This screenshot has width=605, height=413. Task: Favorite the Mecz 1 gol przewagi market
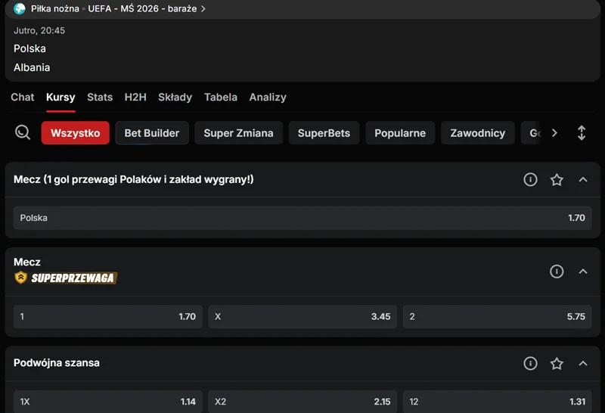click(557, 179)
